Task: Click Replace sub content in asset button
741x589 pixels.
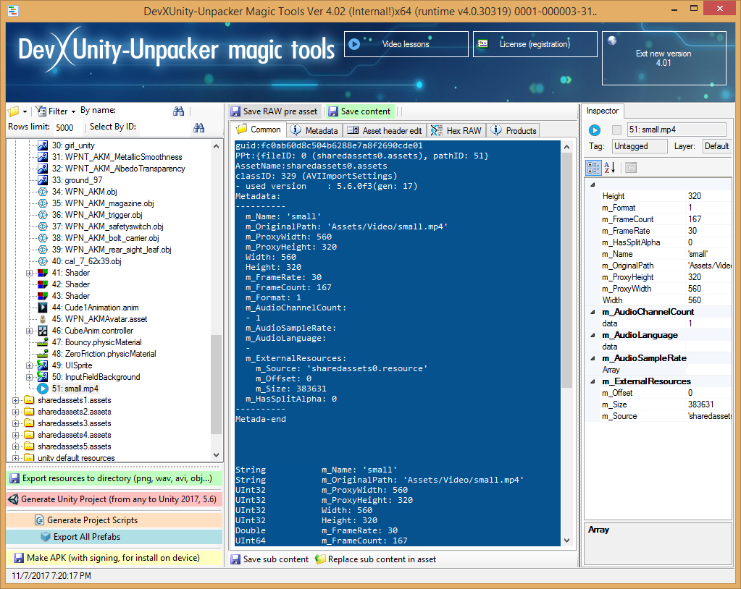Action: (x=376, y=559)
